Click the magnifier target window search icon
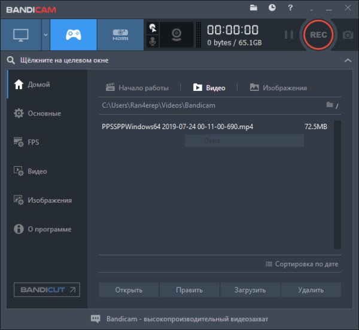 (x=11, y=60)
